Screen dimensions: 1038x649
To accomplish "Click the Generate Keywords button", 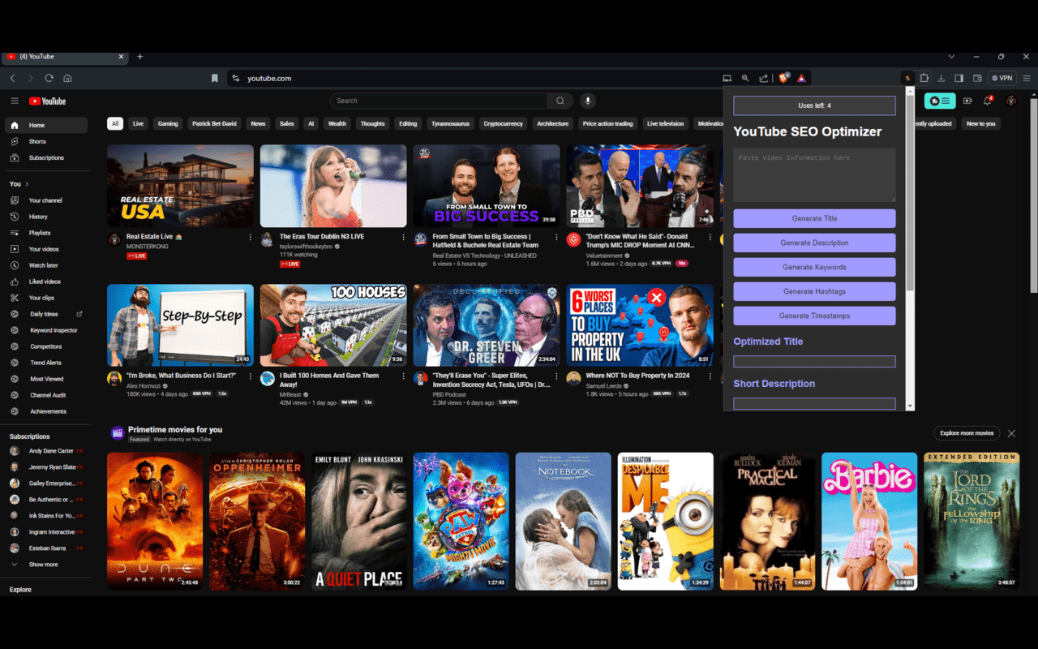I will (x=814, y=267).
